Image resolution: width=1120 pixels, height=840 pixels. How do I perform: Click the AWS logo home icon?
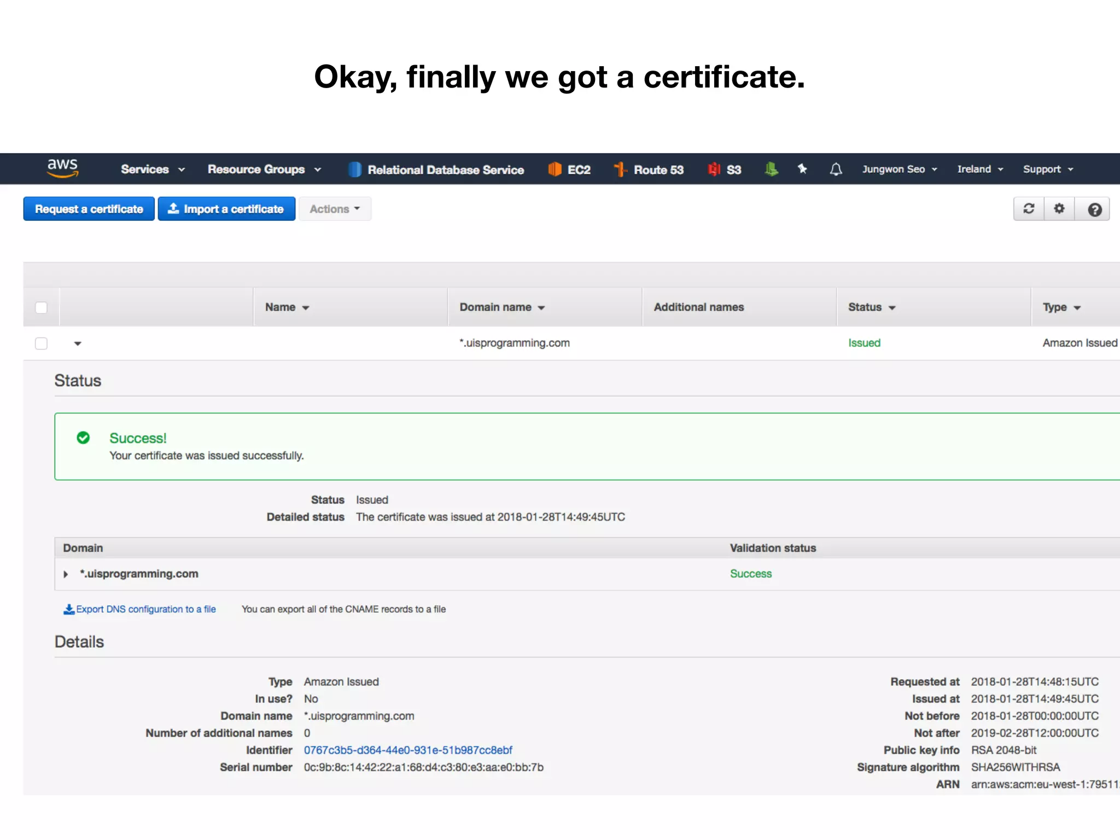[63, 168]
